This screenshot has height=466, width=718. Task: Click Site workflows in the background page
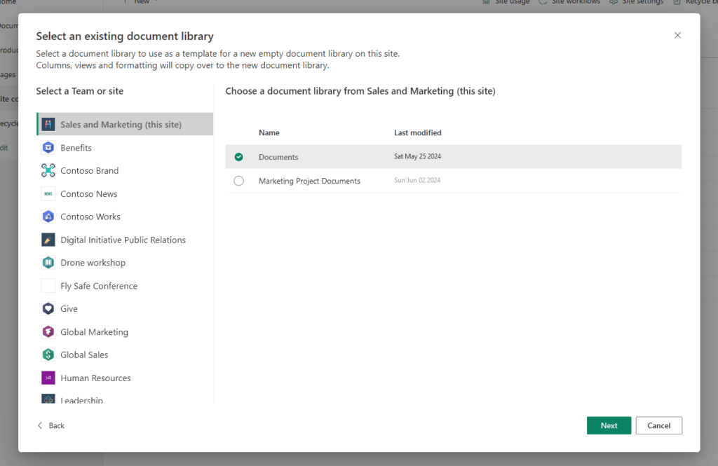tap(569, 2)
